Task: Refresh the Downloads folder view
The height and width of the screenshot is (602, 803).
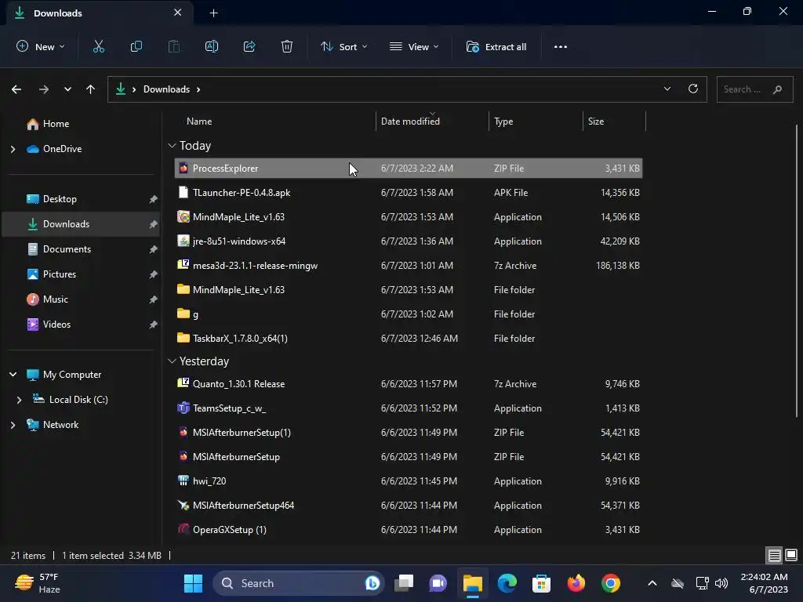Action: point(693,89)
